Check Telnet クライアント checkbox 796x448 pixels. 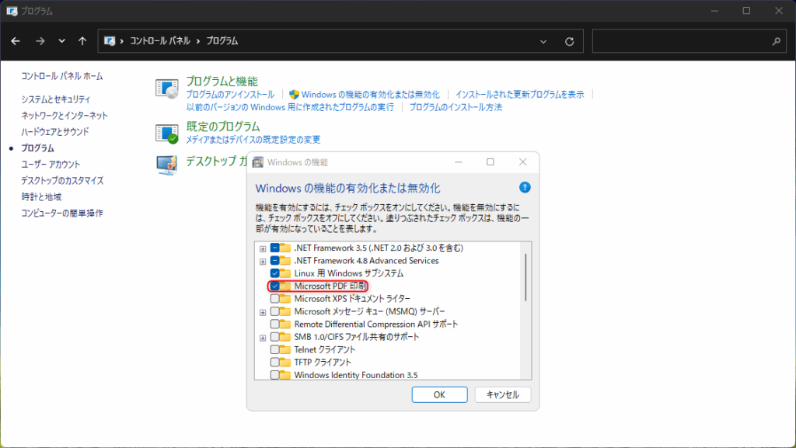tap(274, 349)
